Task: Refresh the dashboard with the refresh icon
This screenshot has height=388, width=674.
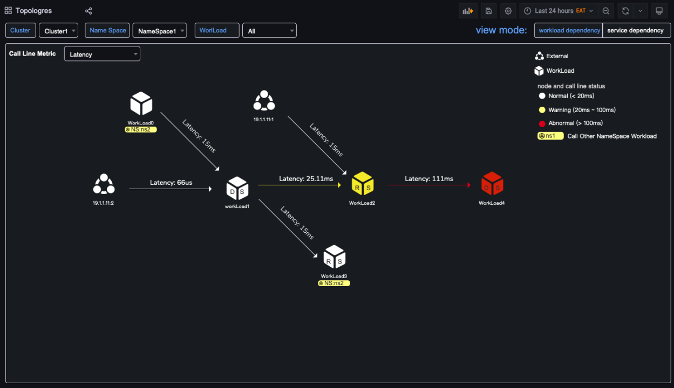Action: pos(625,11)
